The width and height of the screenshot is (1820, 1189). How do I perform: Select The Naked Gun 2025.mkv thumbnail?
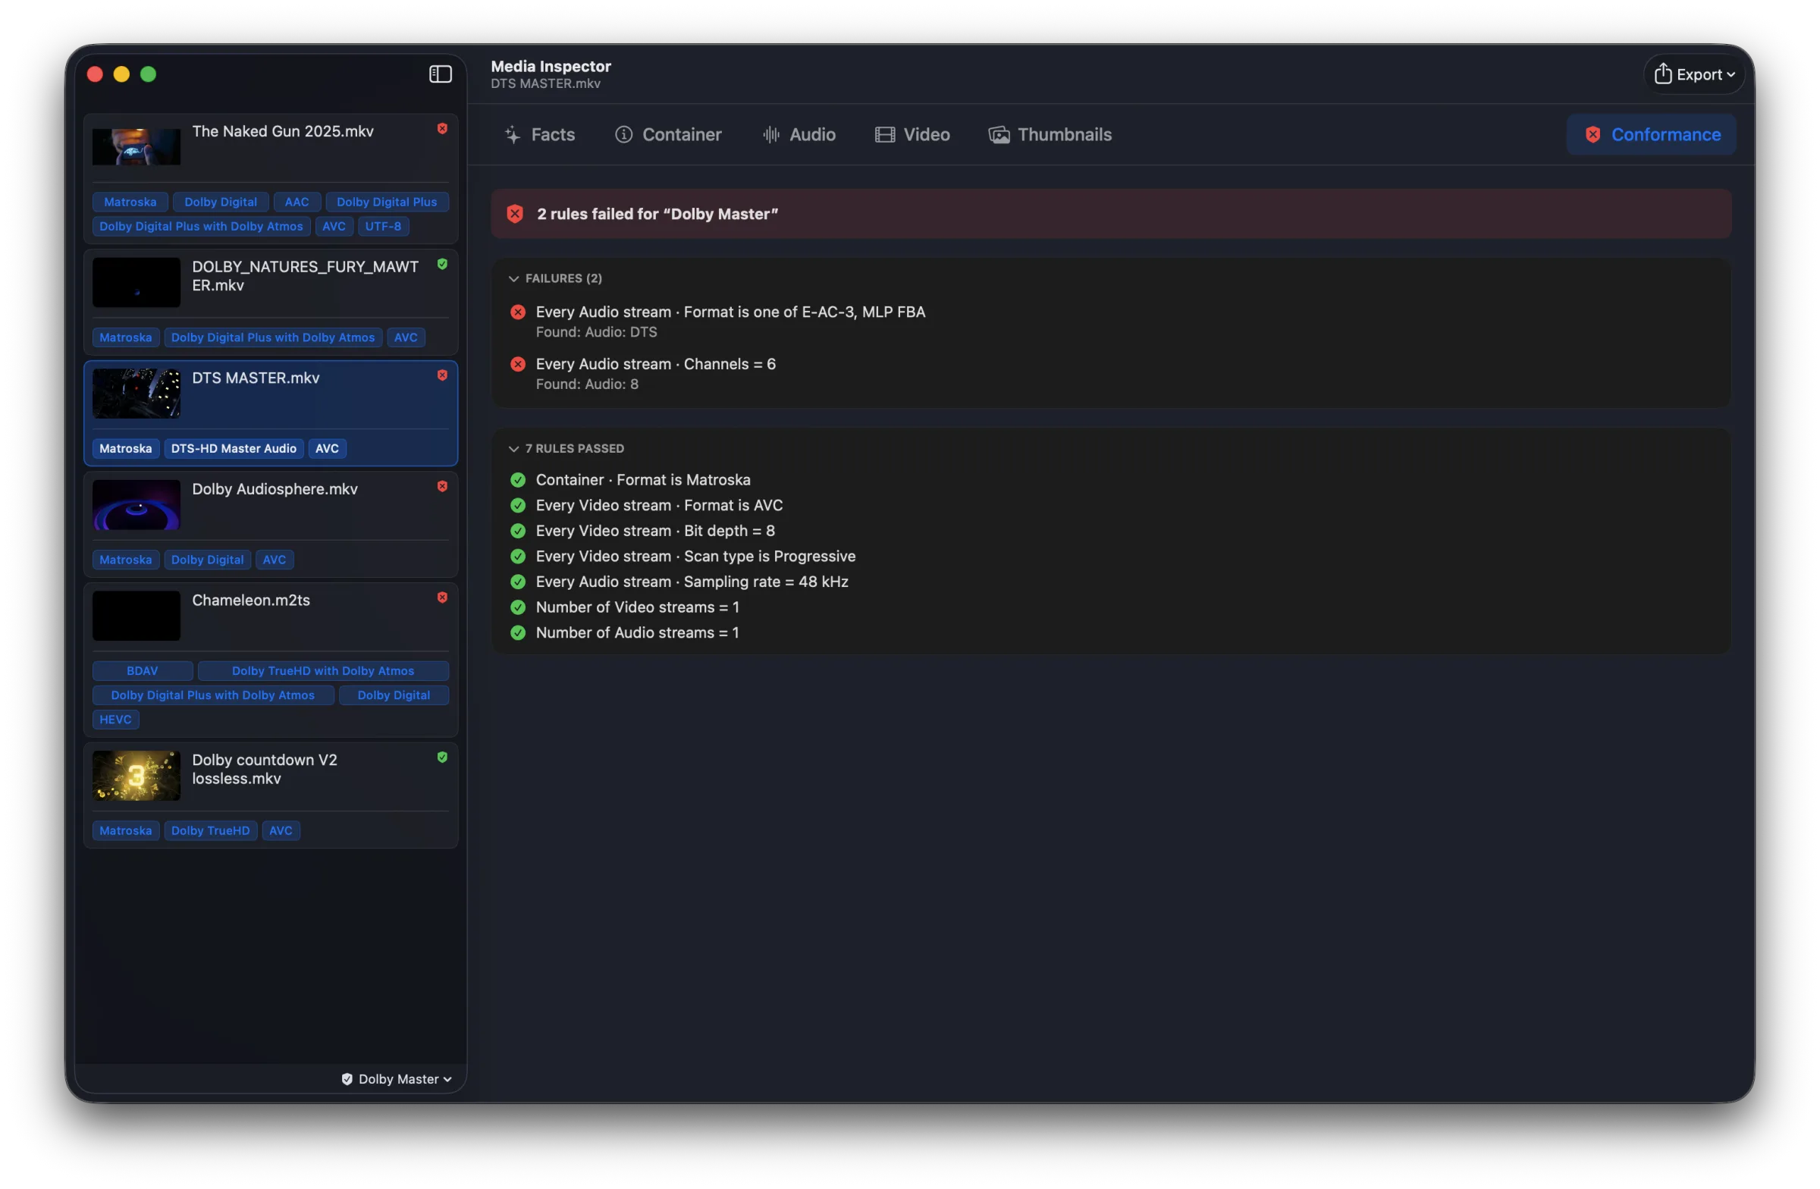click(136, 146)
